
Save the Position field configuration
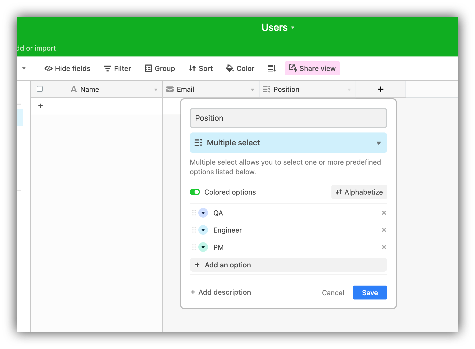(370, 293)
